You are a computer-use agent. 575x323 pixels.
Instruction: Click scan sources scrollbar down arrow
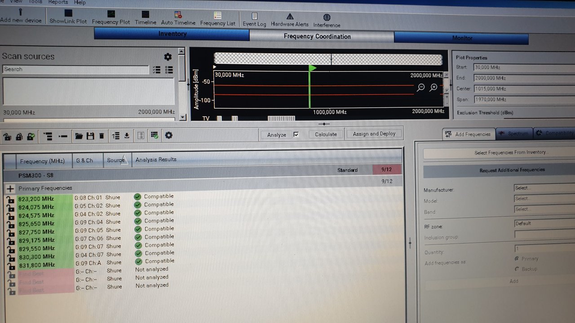click(x=182, y=117)
